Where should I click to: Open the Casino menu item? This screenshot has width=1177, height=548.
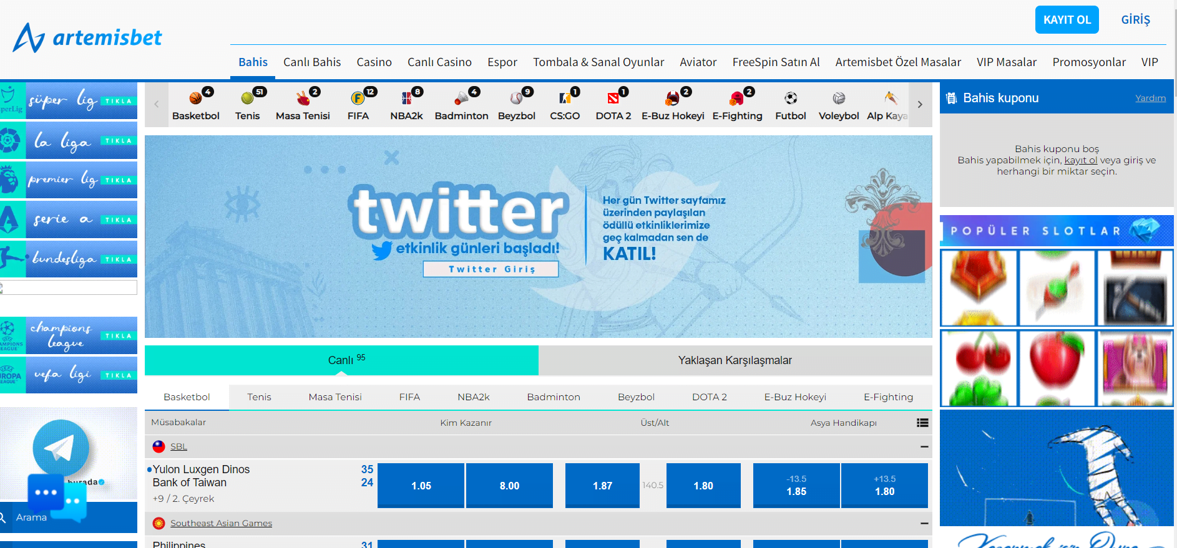click(x=374, y=62)
